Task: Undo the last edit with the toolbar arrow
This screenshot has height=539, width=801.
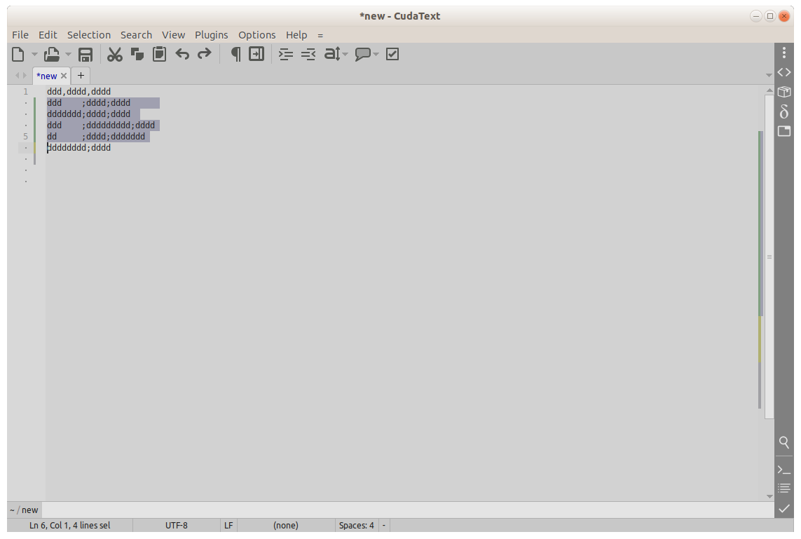Action: point(182,54)
